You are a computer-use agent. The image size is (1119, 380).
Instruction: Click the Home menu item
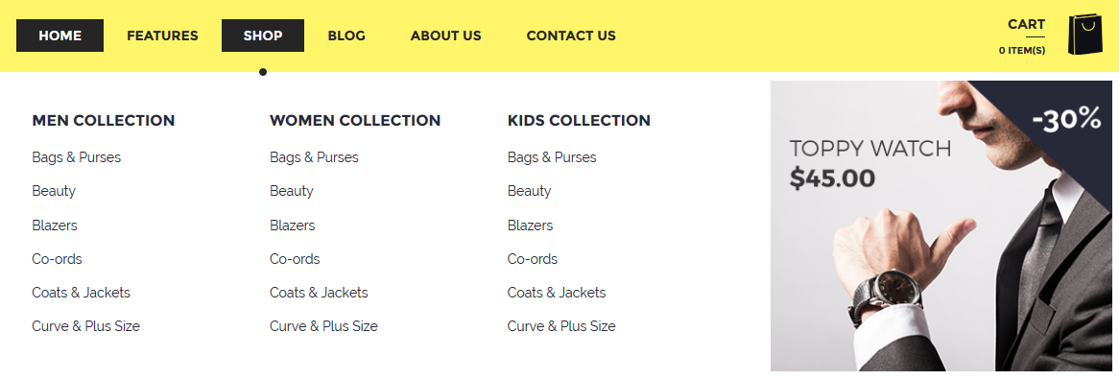pos(60,36)
